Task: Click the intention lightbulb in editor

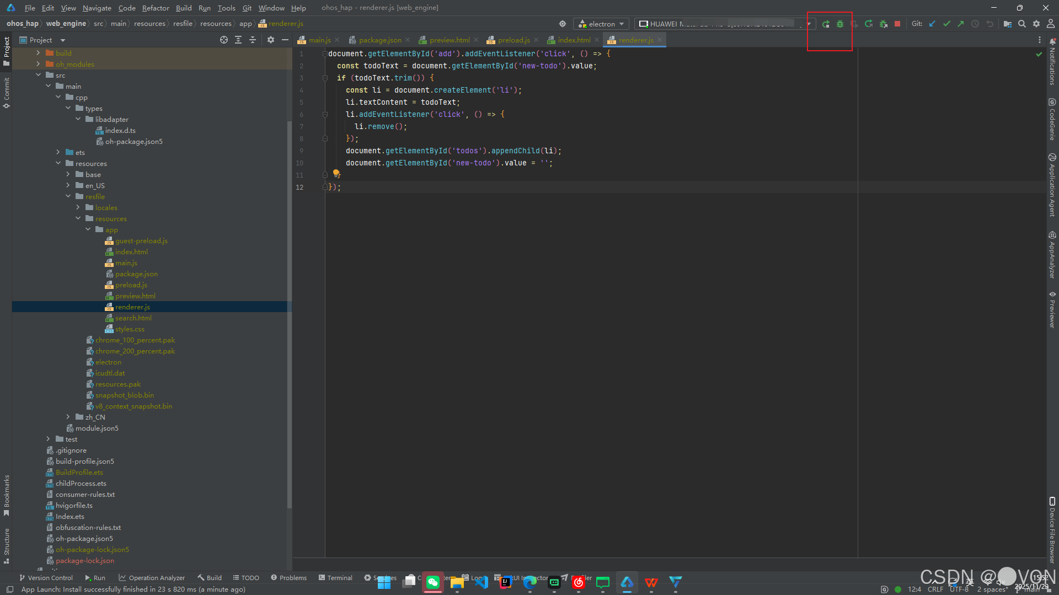Action: [336, 173]
